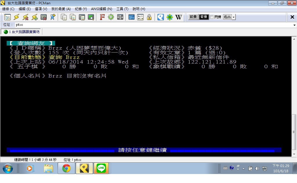This screenshot has height=183, width=297.
Task: Click the 請按任意鍵繼續 prompt bar
Action: click(144, 150)
